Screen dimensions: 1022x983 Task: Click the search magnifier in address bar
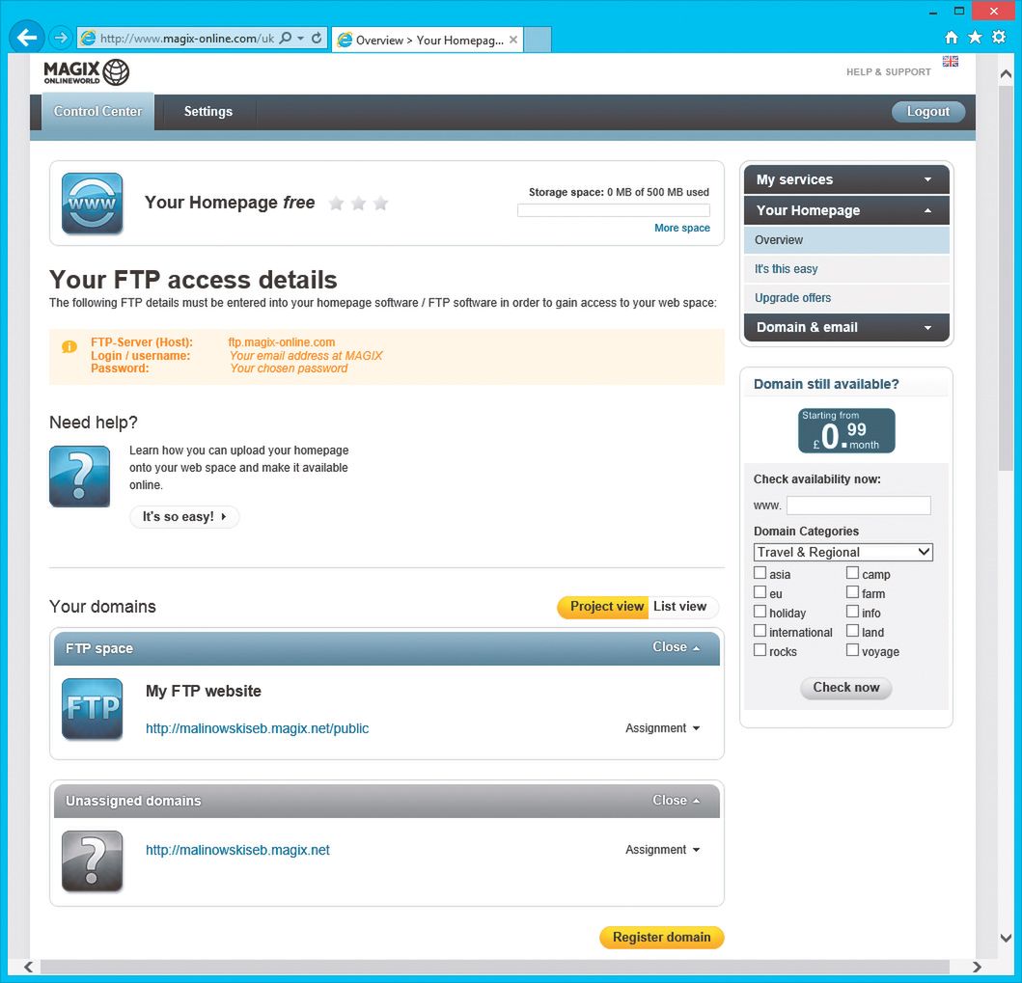(286, 38)
